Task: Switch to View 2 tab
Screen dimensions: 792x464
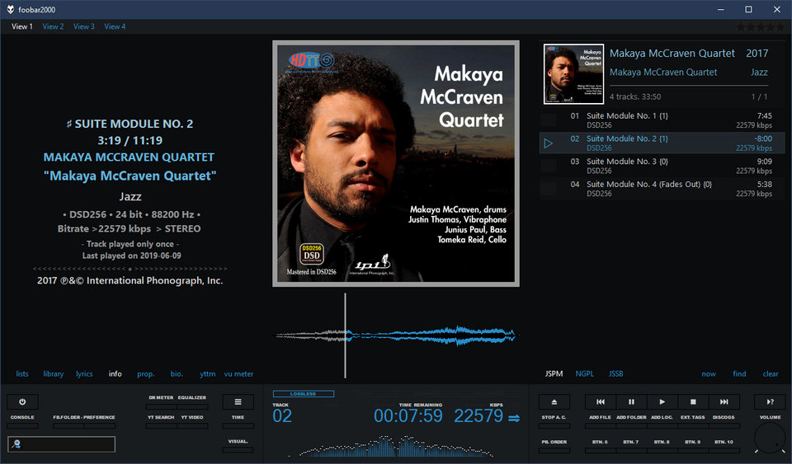Action: (53, 26)
